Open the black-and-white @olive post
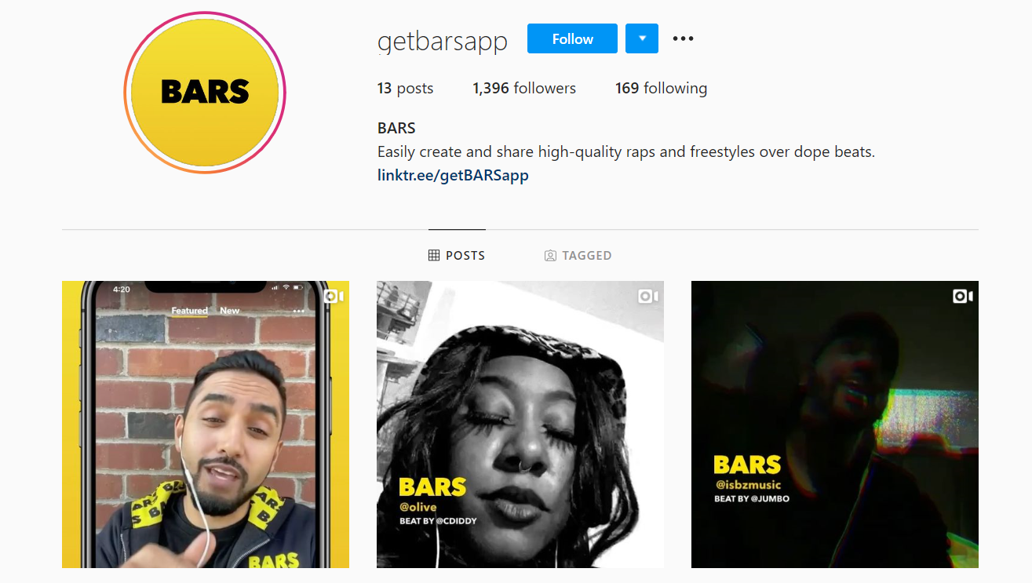This screenshot has height=583, width=1032. click(x=520, y=424)
